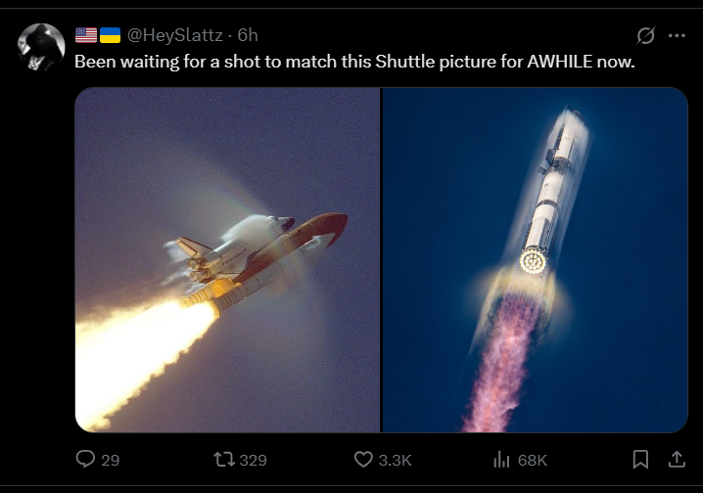The width and height of the screenshot is (703, 493).
Task: Click the 68K views count
Action: pos(533,461)
